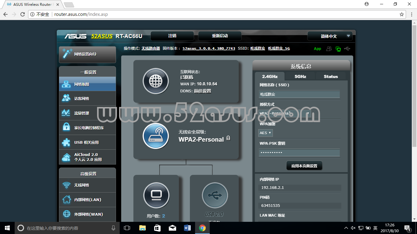Click the LAN house icon
This screenshot has width=417, height=234.
[66, 200]
